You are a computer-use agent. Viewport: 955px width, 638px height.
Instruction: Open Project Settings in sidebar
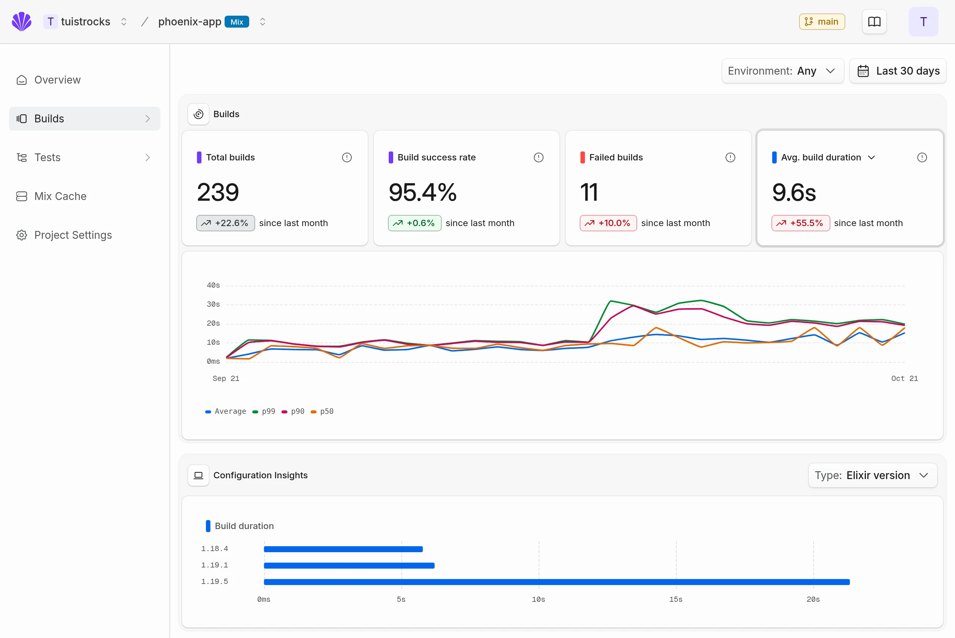coord(85,235)
